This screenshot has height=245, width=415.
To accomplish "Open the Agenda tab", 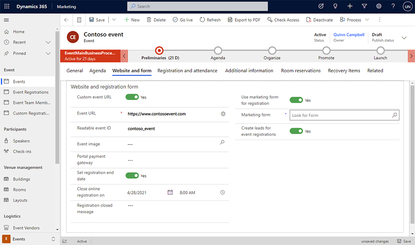I will coord(97,70).
